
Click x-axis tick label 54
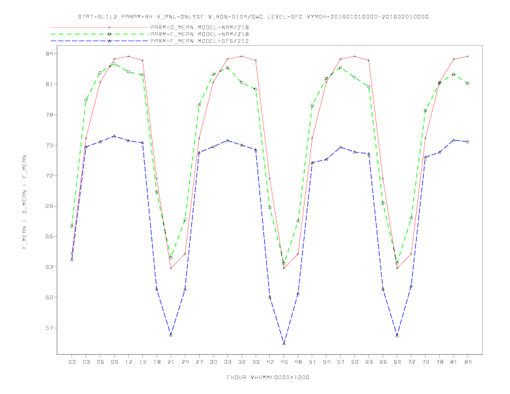pyautogui.click(x=326, y=362)
